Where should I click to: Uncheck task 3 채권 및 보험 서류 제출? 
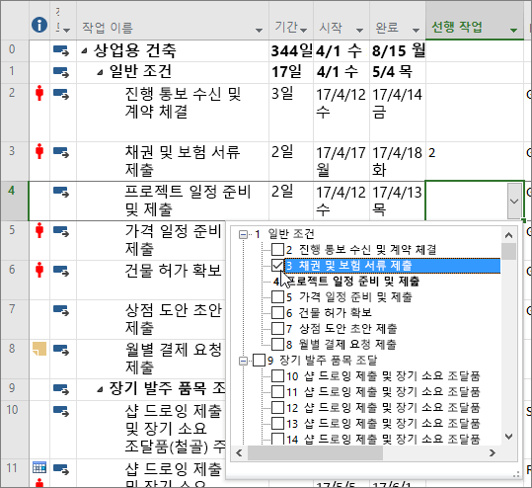(277, 265)
